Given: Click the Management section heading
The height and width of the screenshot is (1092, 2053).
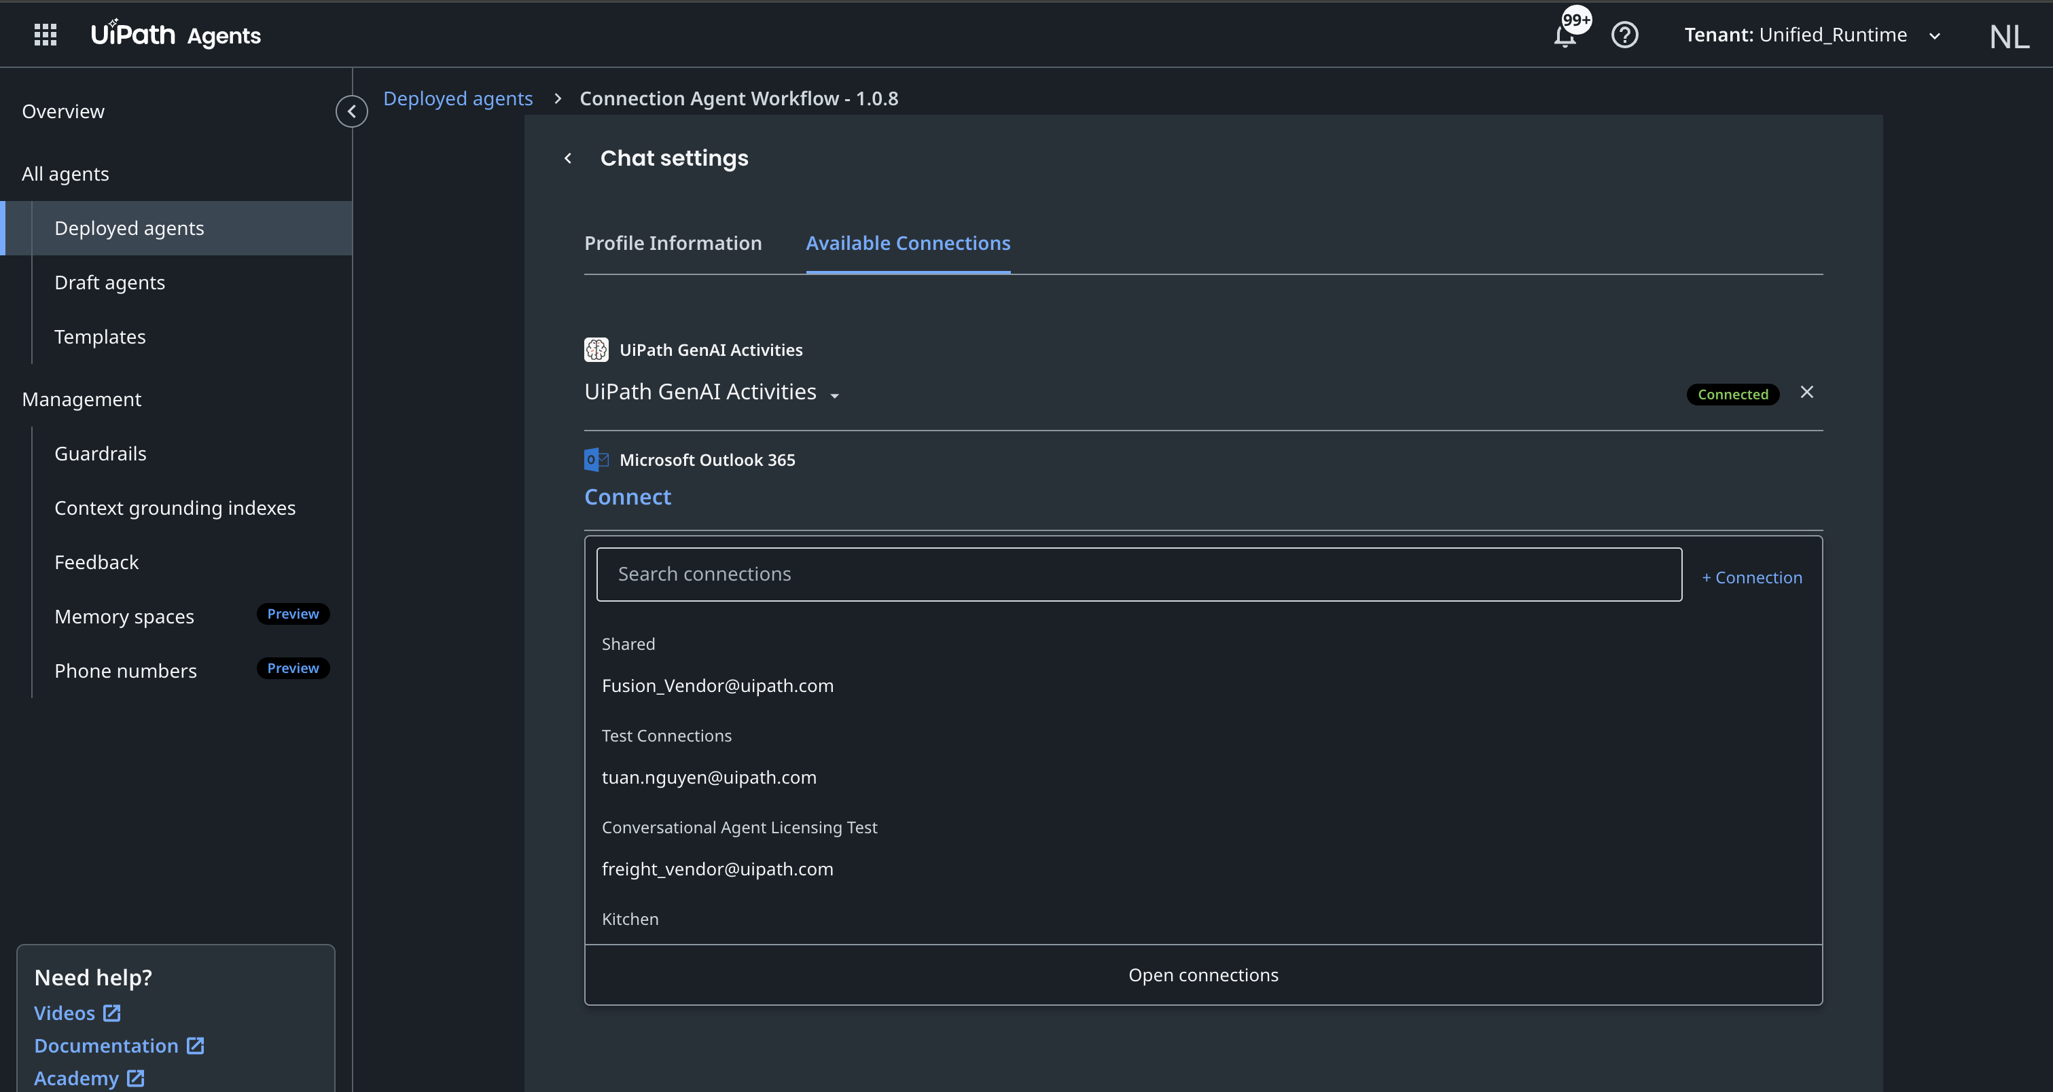Looking at the screenshot, I should [82, 399].
